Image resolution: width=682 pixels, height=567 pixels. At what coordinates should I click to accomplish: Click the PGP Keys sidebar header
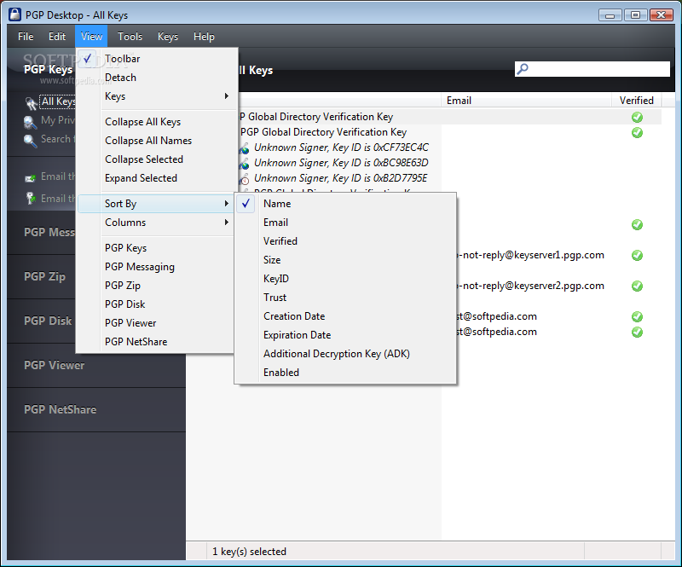click(48, 69)
